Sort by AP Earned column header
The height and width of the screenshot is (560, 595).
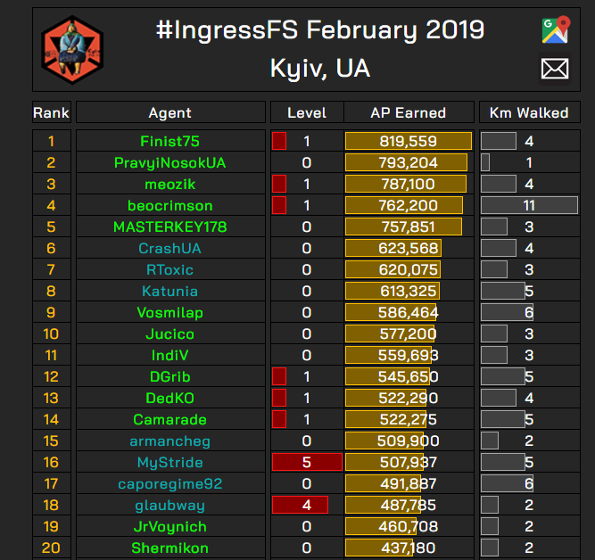pyautogui.click(x=408, y=112)
